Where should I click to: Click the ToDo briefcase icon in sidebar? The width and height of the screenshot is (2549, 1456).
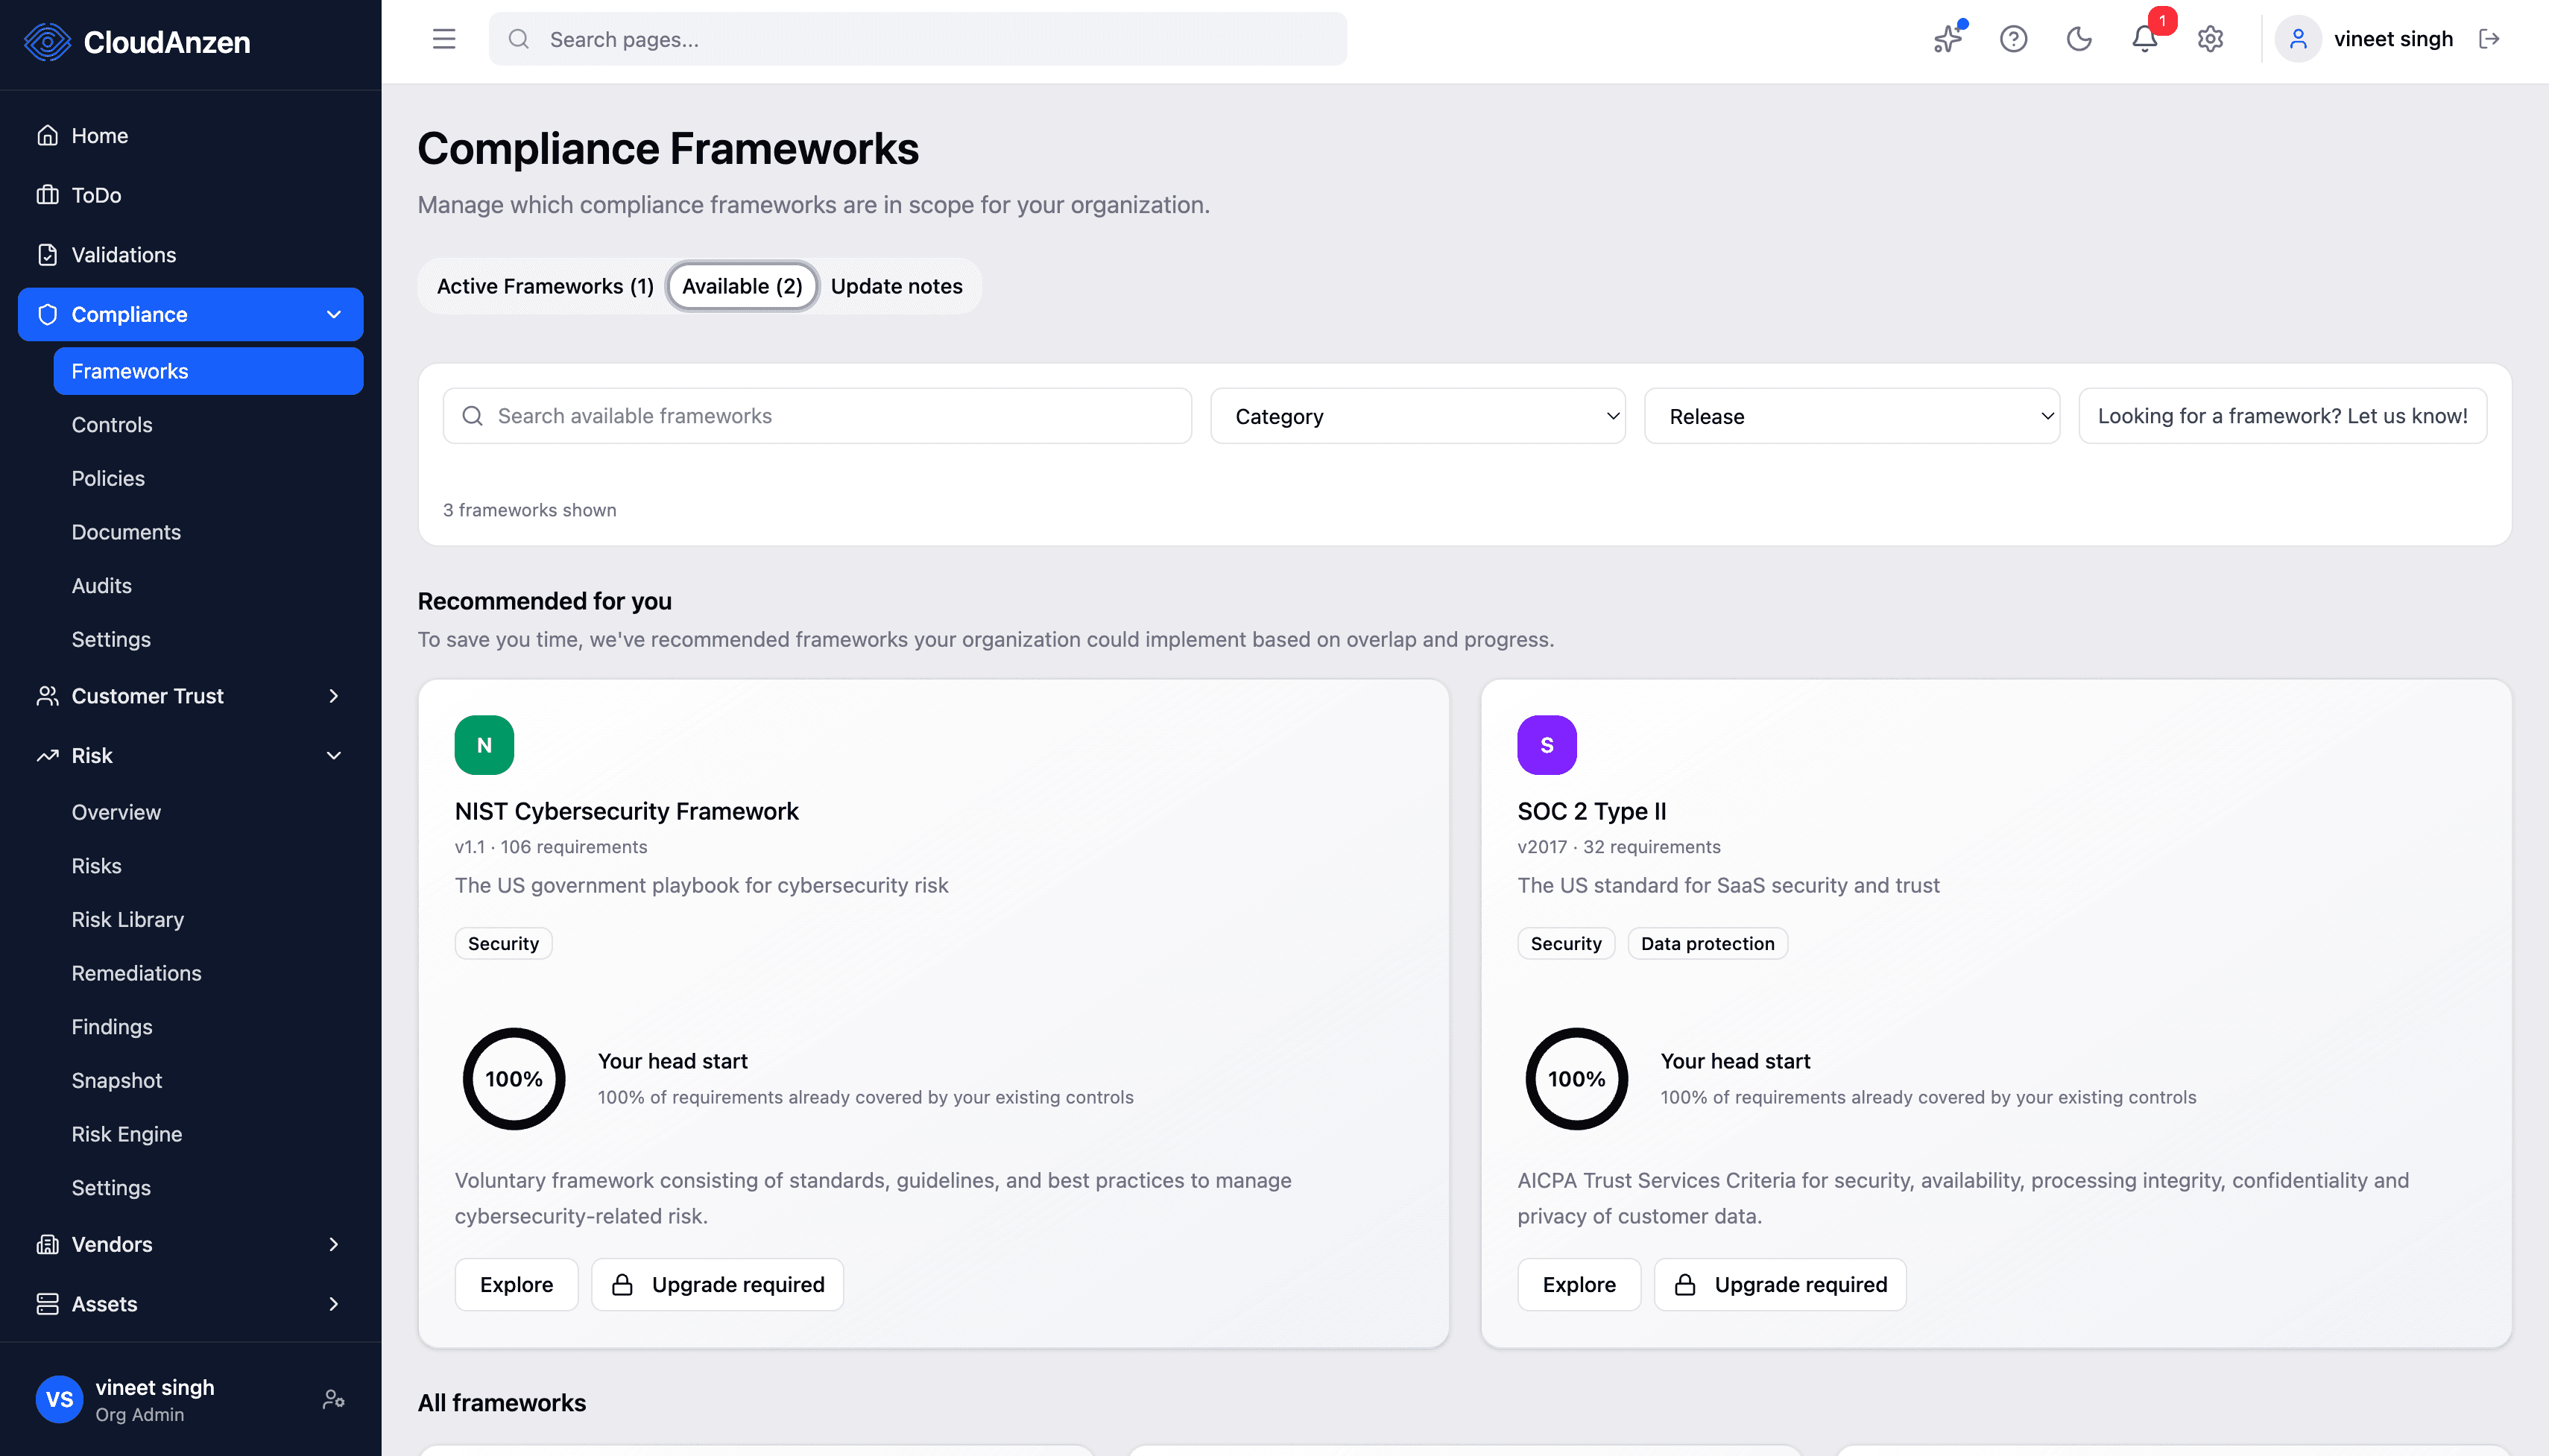[47, 195]
